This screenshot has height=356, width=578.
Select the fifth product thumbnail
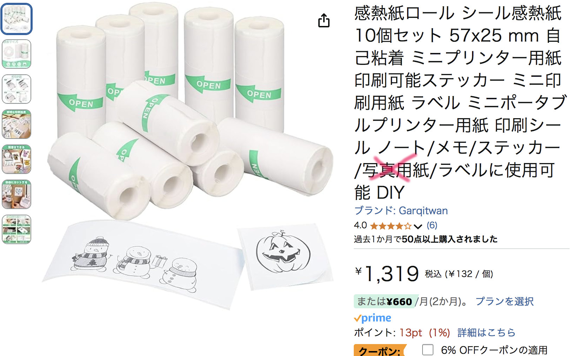point(16,159)
